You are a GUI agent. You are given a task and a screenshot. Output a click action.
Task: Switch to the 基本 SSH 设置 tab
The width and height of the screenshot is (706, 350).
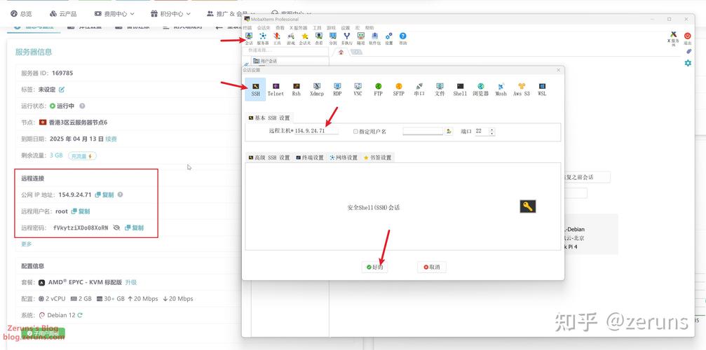(269, 118)
